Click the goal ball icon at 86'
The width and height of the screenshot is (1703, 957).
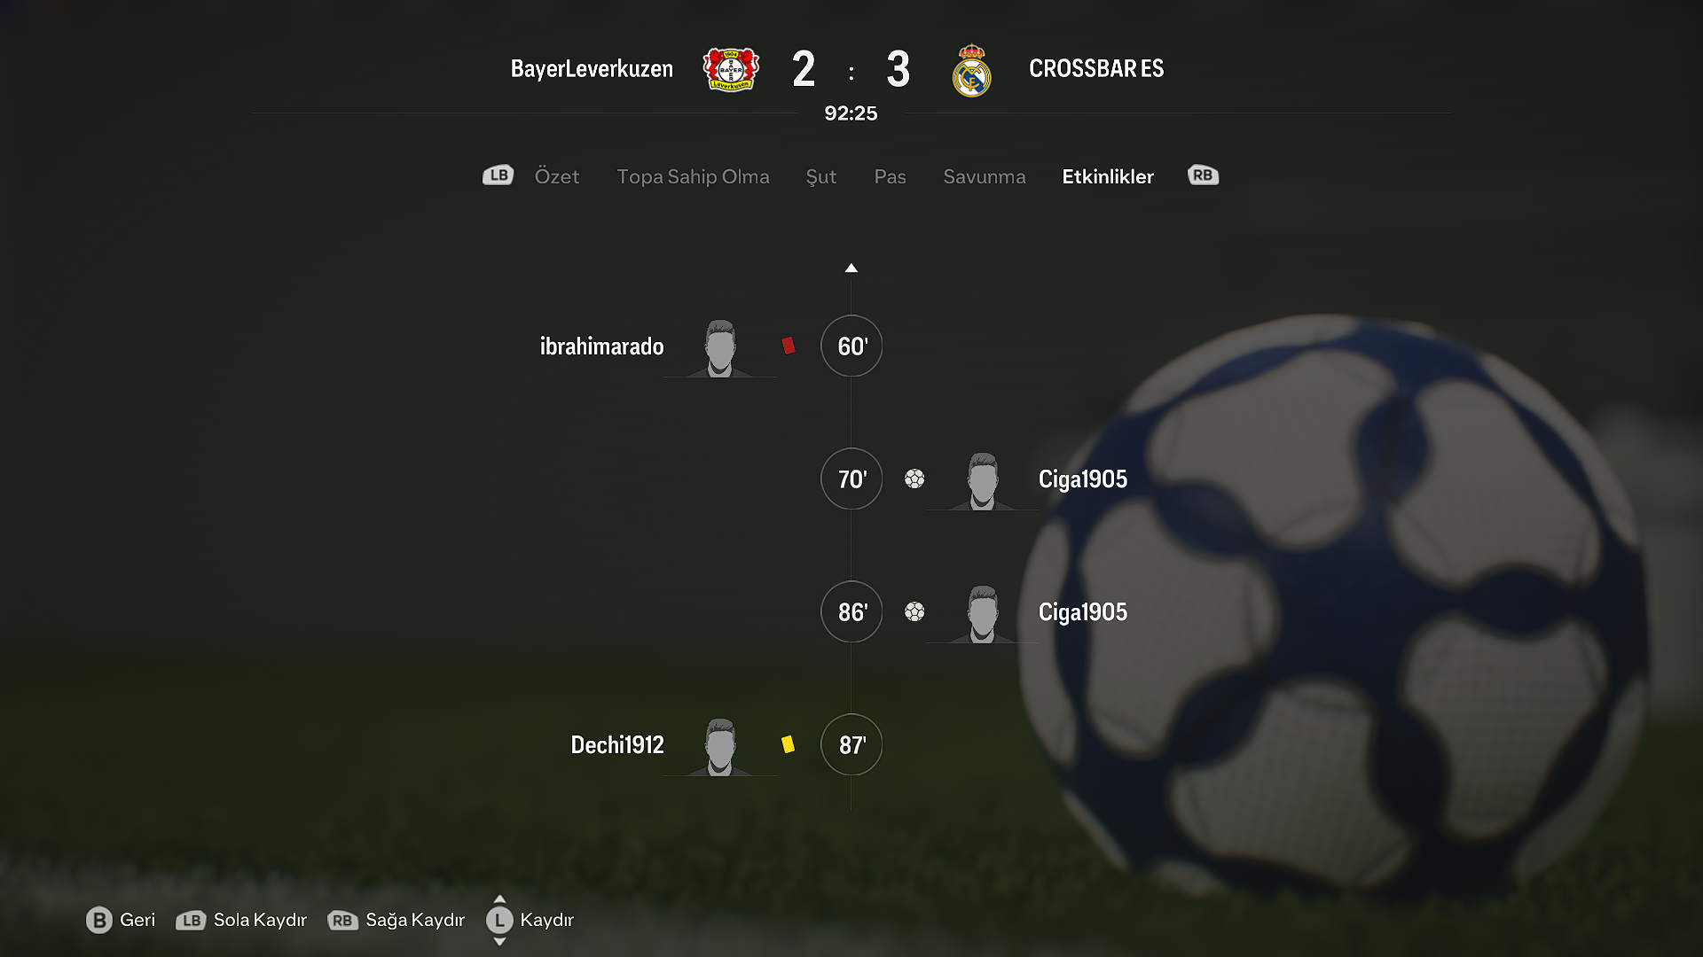pyautogui.click(x=914, y=611)
